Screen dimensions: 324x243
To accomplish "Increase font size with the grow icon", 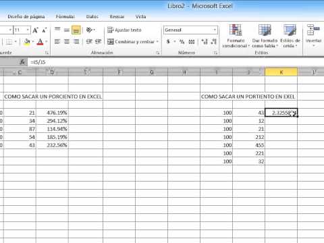I will click(35, 30).
